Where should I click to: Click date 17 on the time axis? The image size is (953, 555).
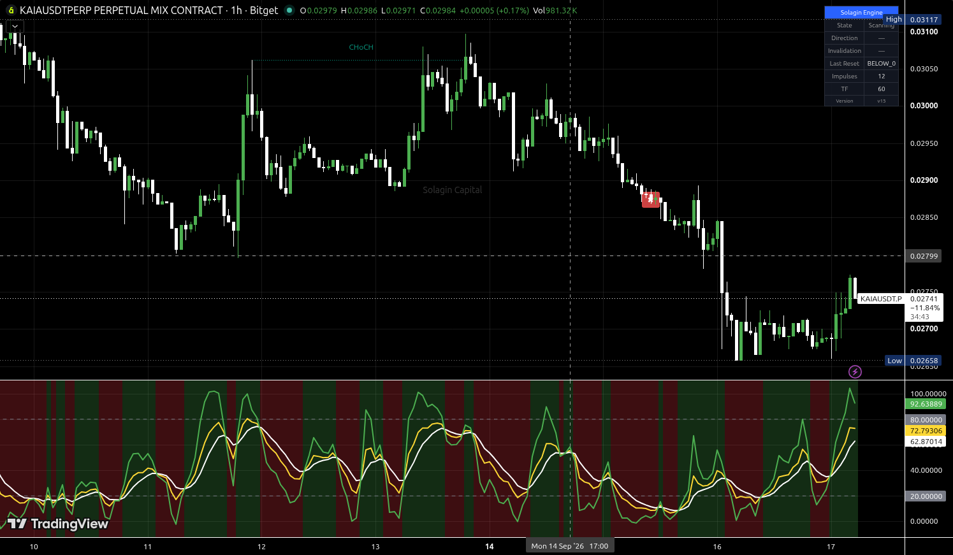coord(831,547)
